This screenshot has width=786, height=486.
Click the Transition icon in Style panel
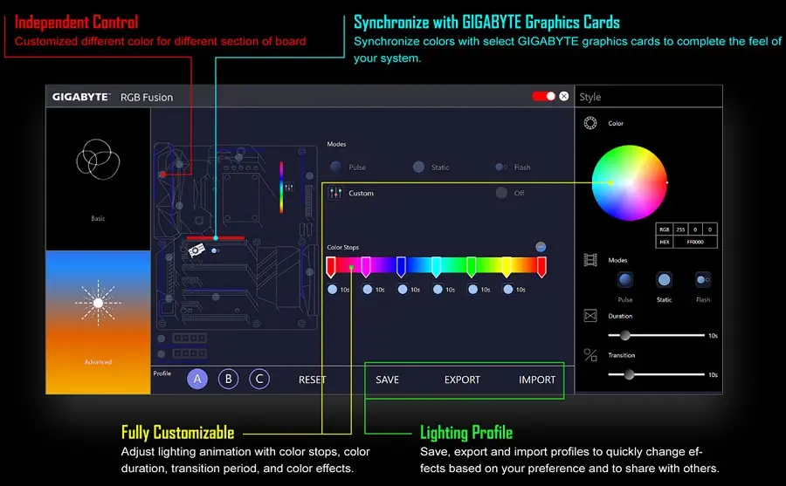point(590,355)
